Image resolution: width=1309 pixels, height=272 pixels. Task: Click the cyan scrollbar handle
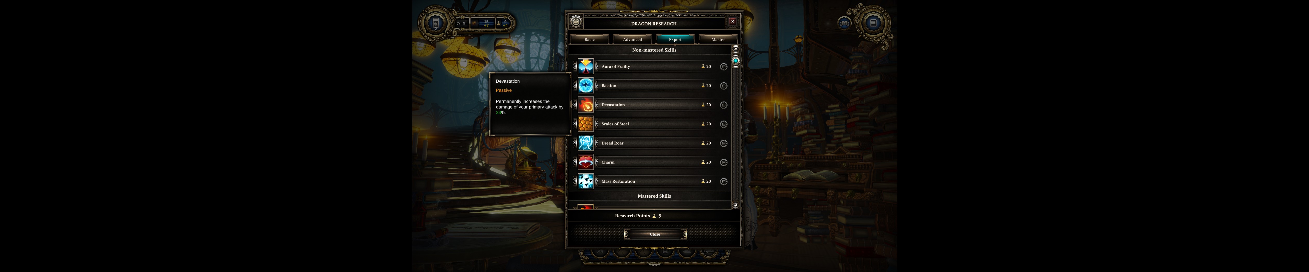click(x=735, y=61)
